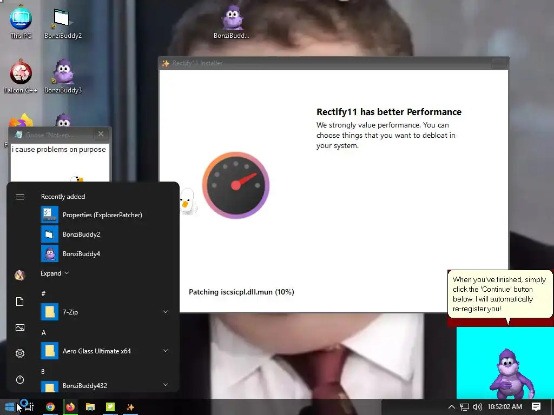554x415 pixels.
Task: Click the 'A' letter header in Start list
Action: (43, 333)
